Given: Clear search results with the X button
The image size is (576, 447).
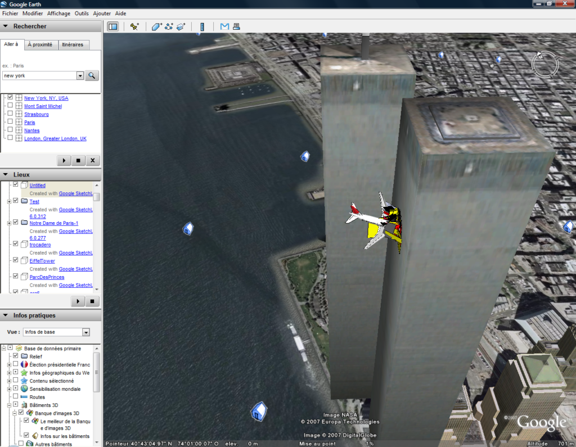Looking at the screenshot, I should pyautogui.click(x=93, y=160).
